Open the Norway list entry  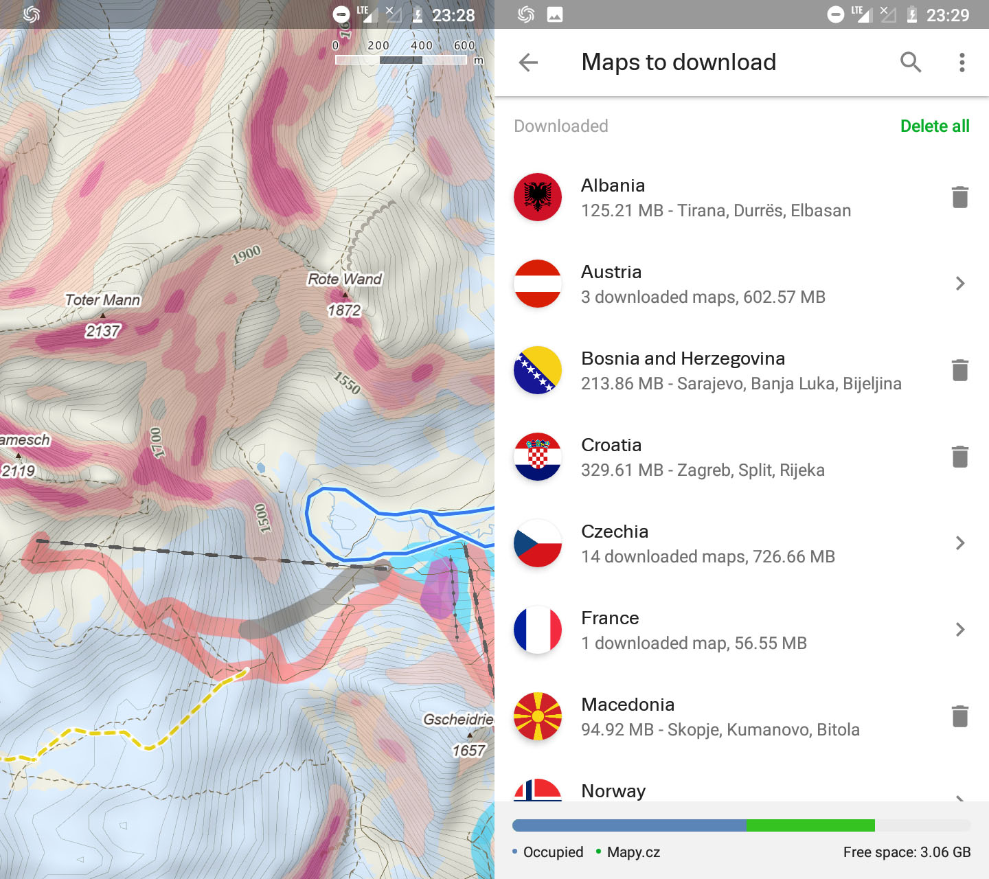[x=613, y=790]
